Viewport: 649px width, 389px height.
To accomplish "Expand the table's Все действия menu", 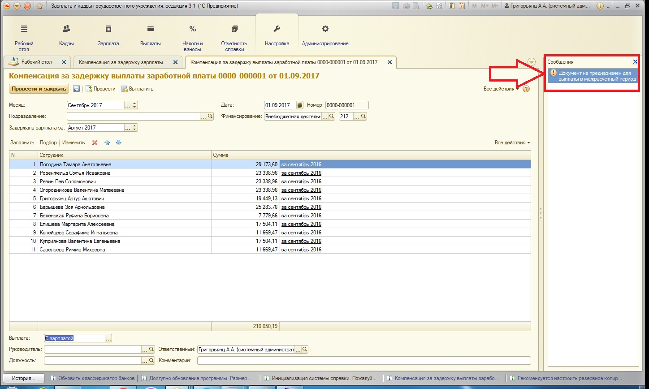I will (x=512, y=143).
